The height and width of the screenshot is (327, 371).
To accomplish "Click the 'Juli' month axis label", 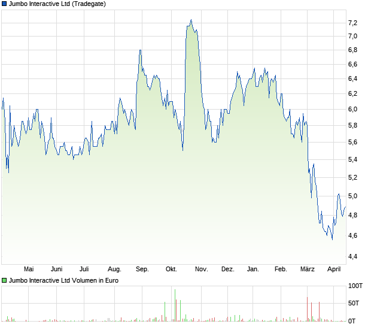I will 84,270.
